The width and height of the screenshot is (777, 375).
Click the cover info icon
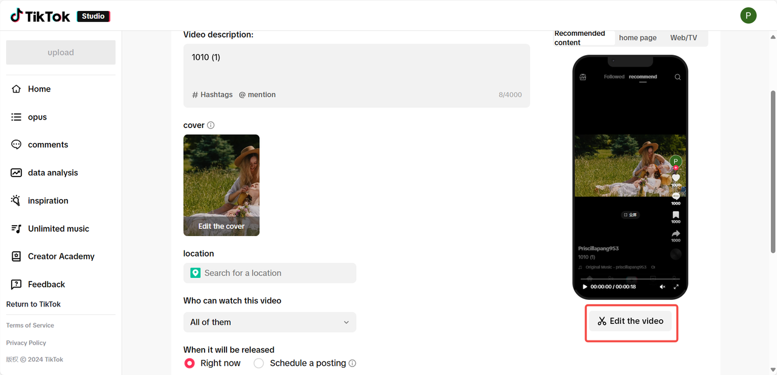coord(211,125)
